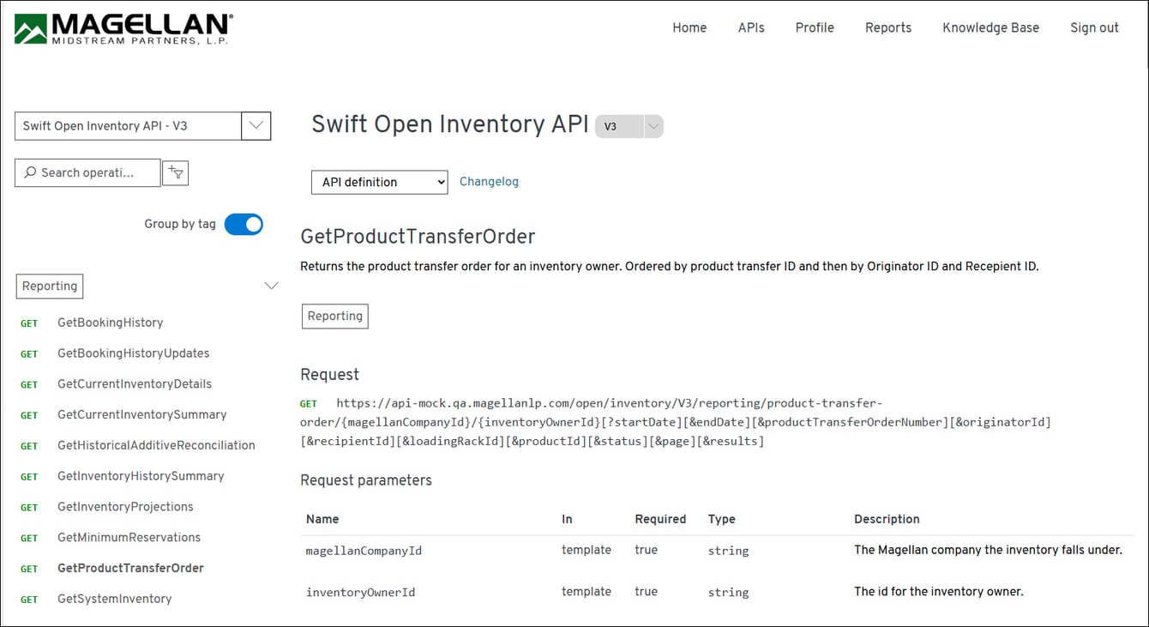Screen dimensions: 1149x627
Task: Click the Description column header
Action: (x=887, y=519)
